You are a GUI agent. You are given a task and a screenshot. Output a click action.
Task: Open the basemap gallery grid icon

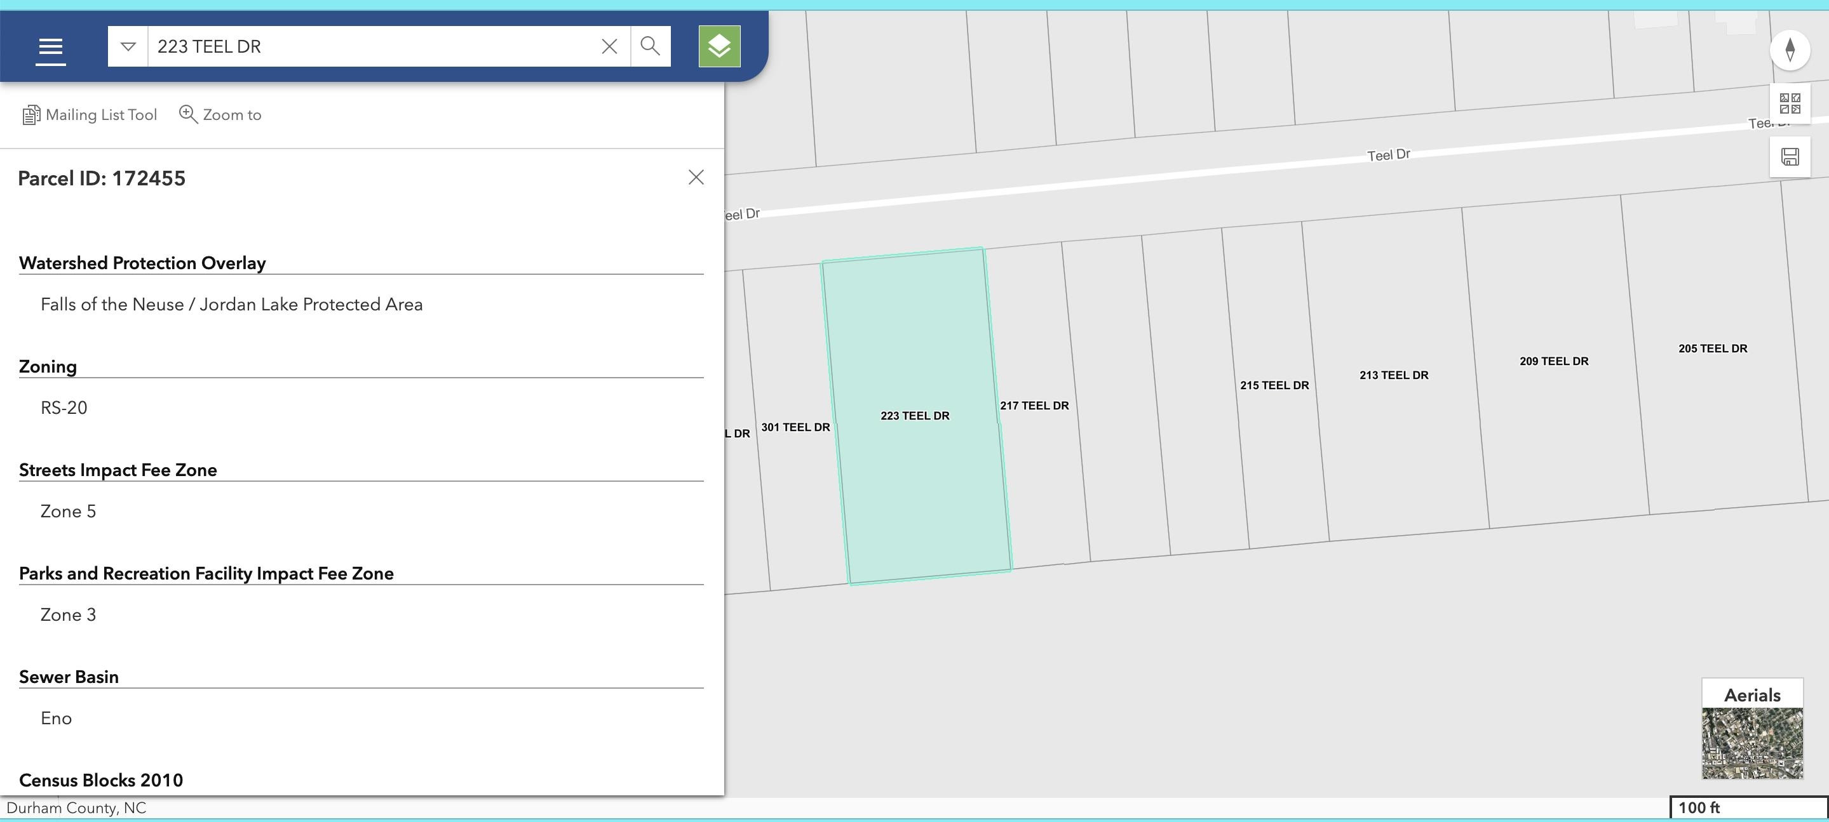point(1789,103)
